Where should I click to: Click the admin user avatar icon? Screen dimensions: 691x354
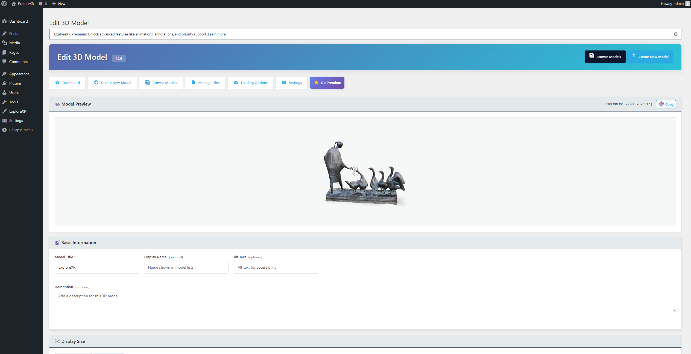click(x=688, y=4)
